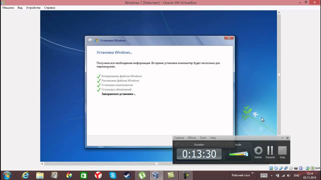Screen dimensions: 321x180
Task: Click VirtualBox mouse integration status icon
Action: click(x=307, y=168)
